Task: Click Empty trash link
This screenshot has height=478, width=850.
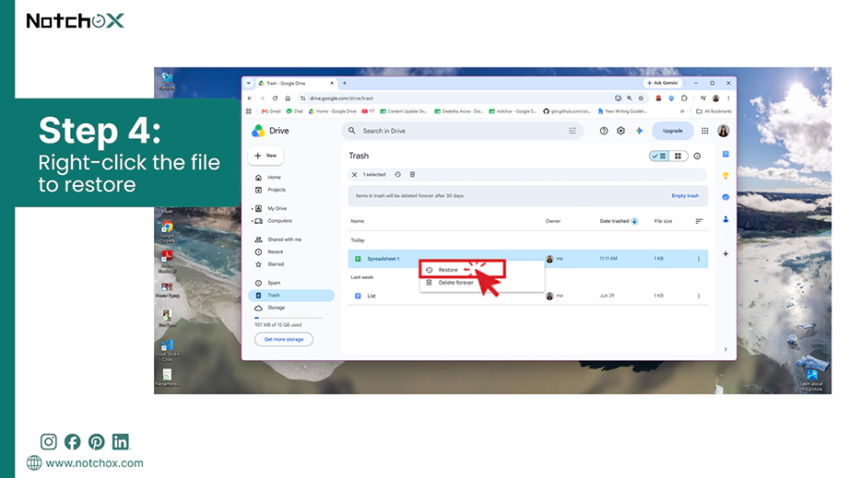Action: coord(685,195)
